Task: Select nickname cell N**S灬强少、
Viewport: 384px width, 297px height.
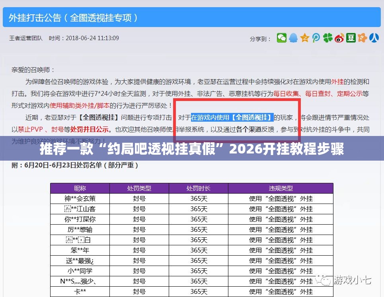Action: pyautogui.click(x=80, y=281)
